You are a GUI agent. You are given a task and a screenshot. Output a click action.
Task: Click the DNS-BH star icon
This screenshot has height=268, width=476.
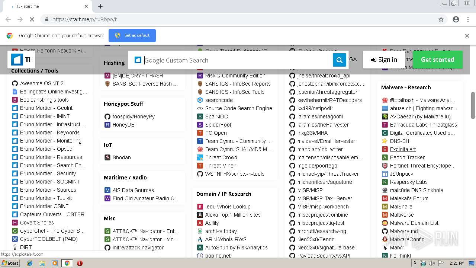385,141
